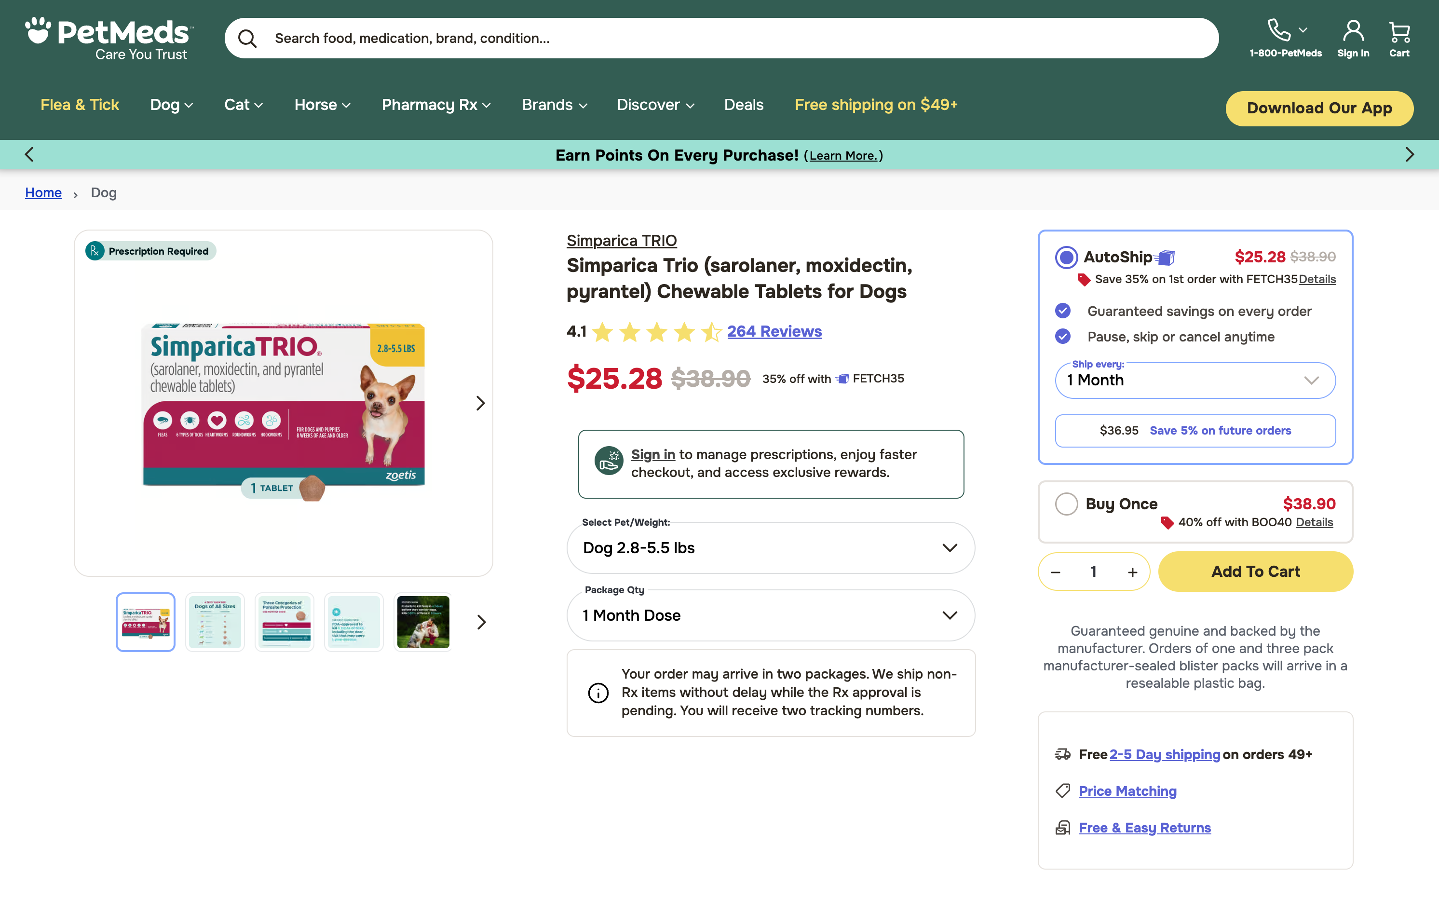Open the 264 Reviews link
This screenshot has width=1439, height=899.
point(774,332)
